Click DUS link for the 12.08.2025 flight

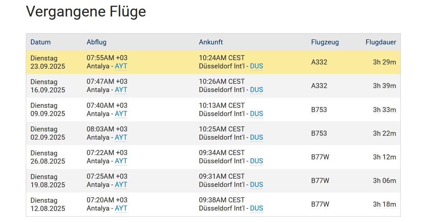(256, 208)
